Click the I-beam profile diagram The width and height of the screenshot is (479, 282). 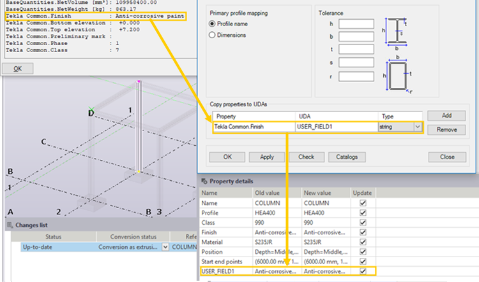397,32
